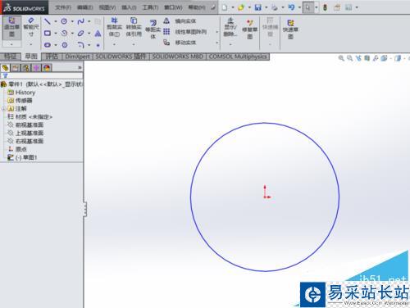The image size is (410, 308).
Task: Expand the Annotations (注解) tree node
Action: tap(3, 109)
